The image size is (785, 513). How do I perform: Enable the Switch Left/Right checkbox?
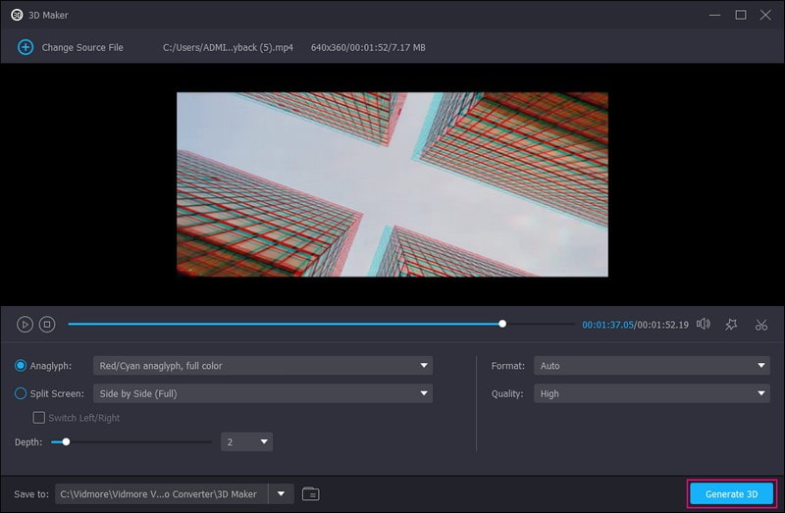39,418
